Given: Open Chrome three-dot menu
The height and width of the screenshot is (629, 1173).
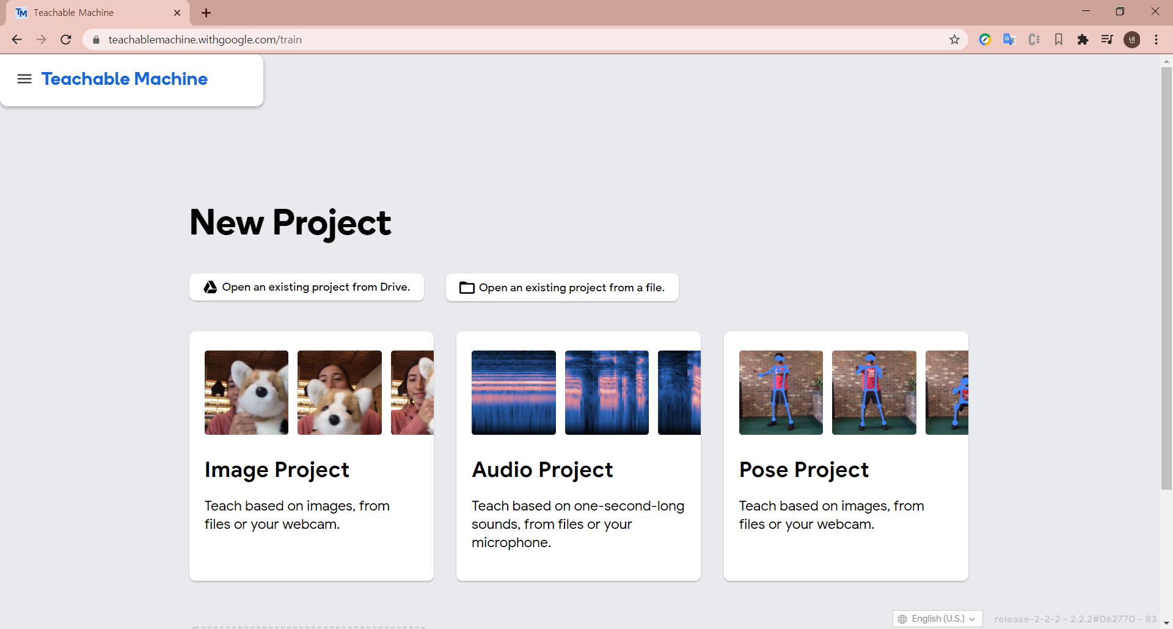Looking at the screenshot, I should click(x=1156, y=40).
